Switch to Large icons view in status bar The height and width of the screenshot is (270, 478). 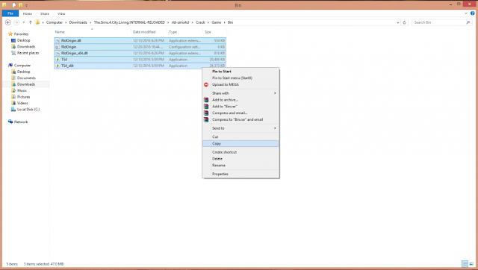pyautogui.click(x=471, y=264)
